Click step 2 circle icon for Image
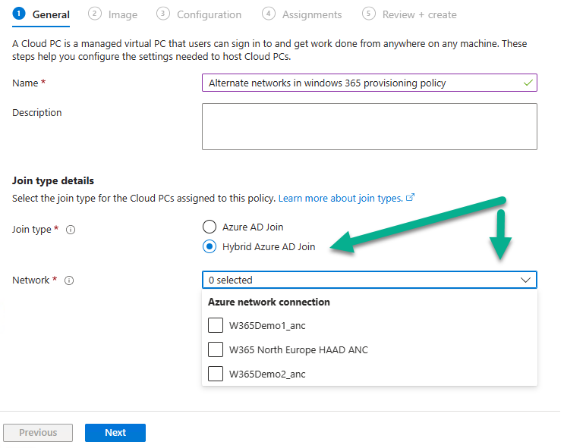This screenshot has width=586, height=448. pyautogui.click(x=95, y=14)
